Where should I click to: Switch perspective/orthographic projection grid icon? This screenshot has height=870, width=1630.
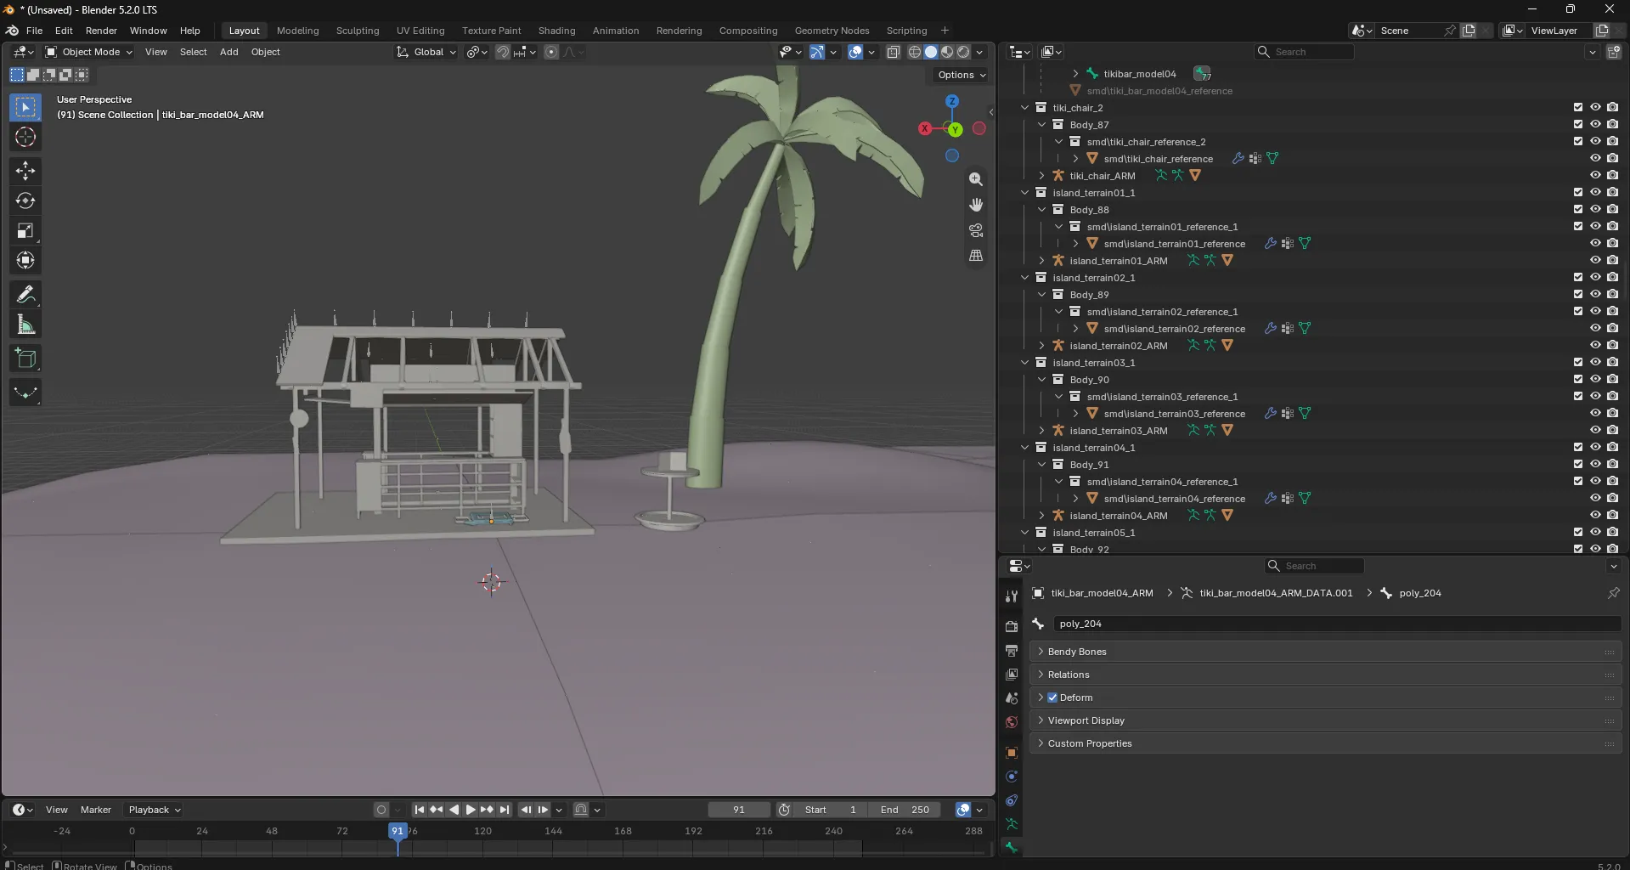tap(976, 256)
